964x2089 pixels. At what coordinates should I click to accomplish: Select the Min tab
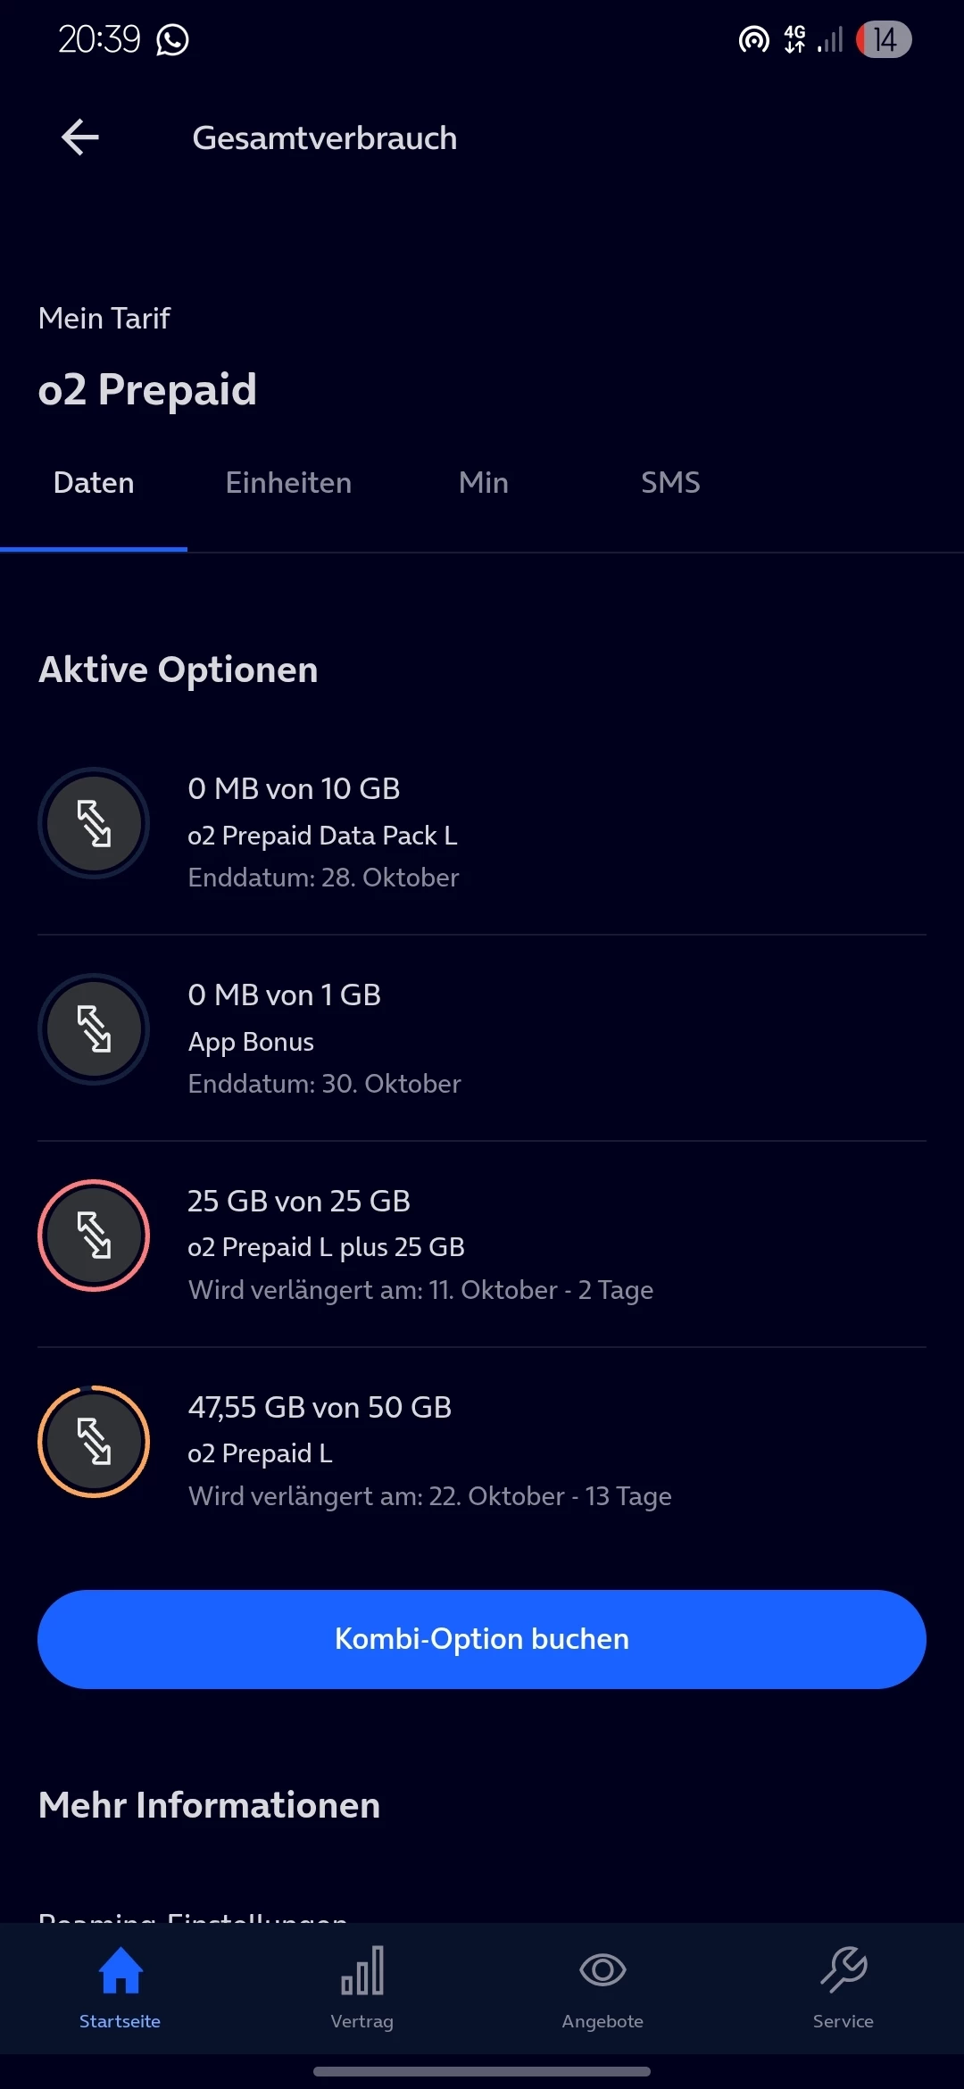(x=483, y=483)
